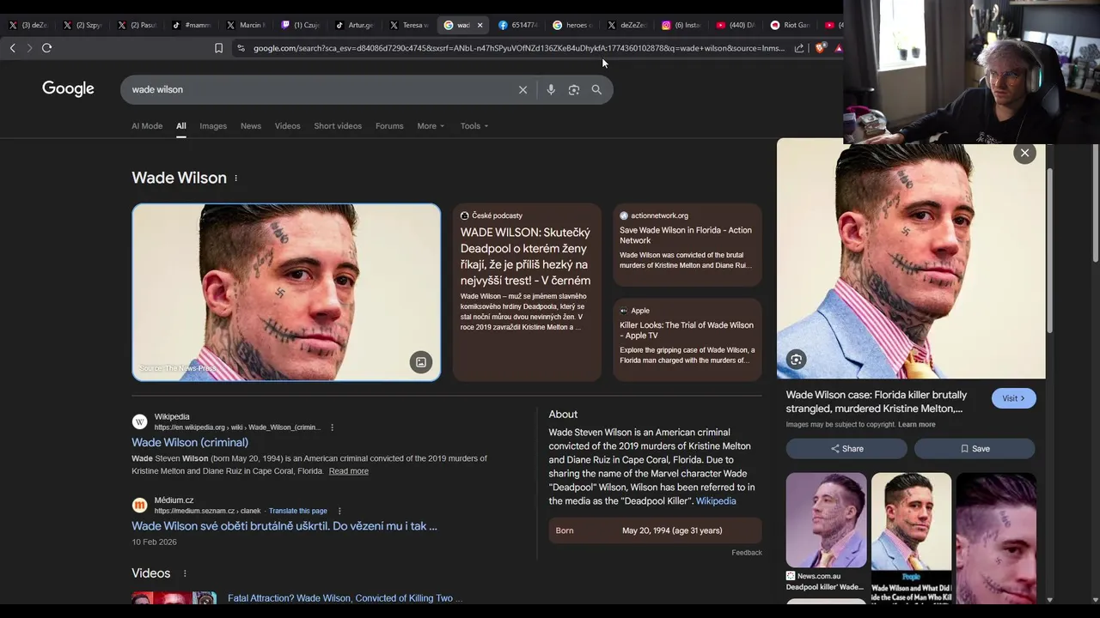This screenshot has height=618, width=1100.
Task: Close the image preview panel
Action: pyautogui.click(x=1024, y=153)
